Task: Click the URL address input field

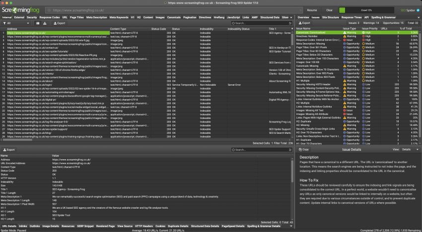Action: (x=174, y=10)
